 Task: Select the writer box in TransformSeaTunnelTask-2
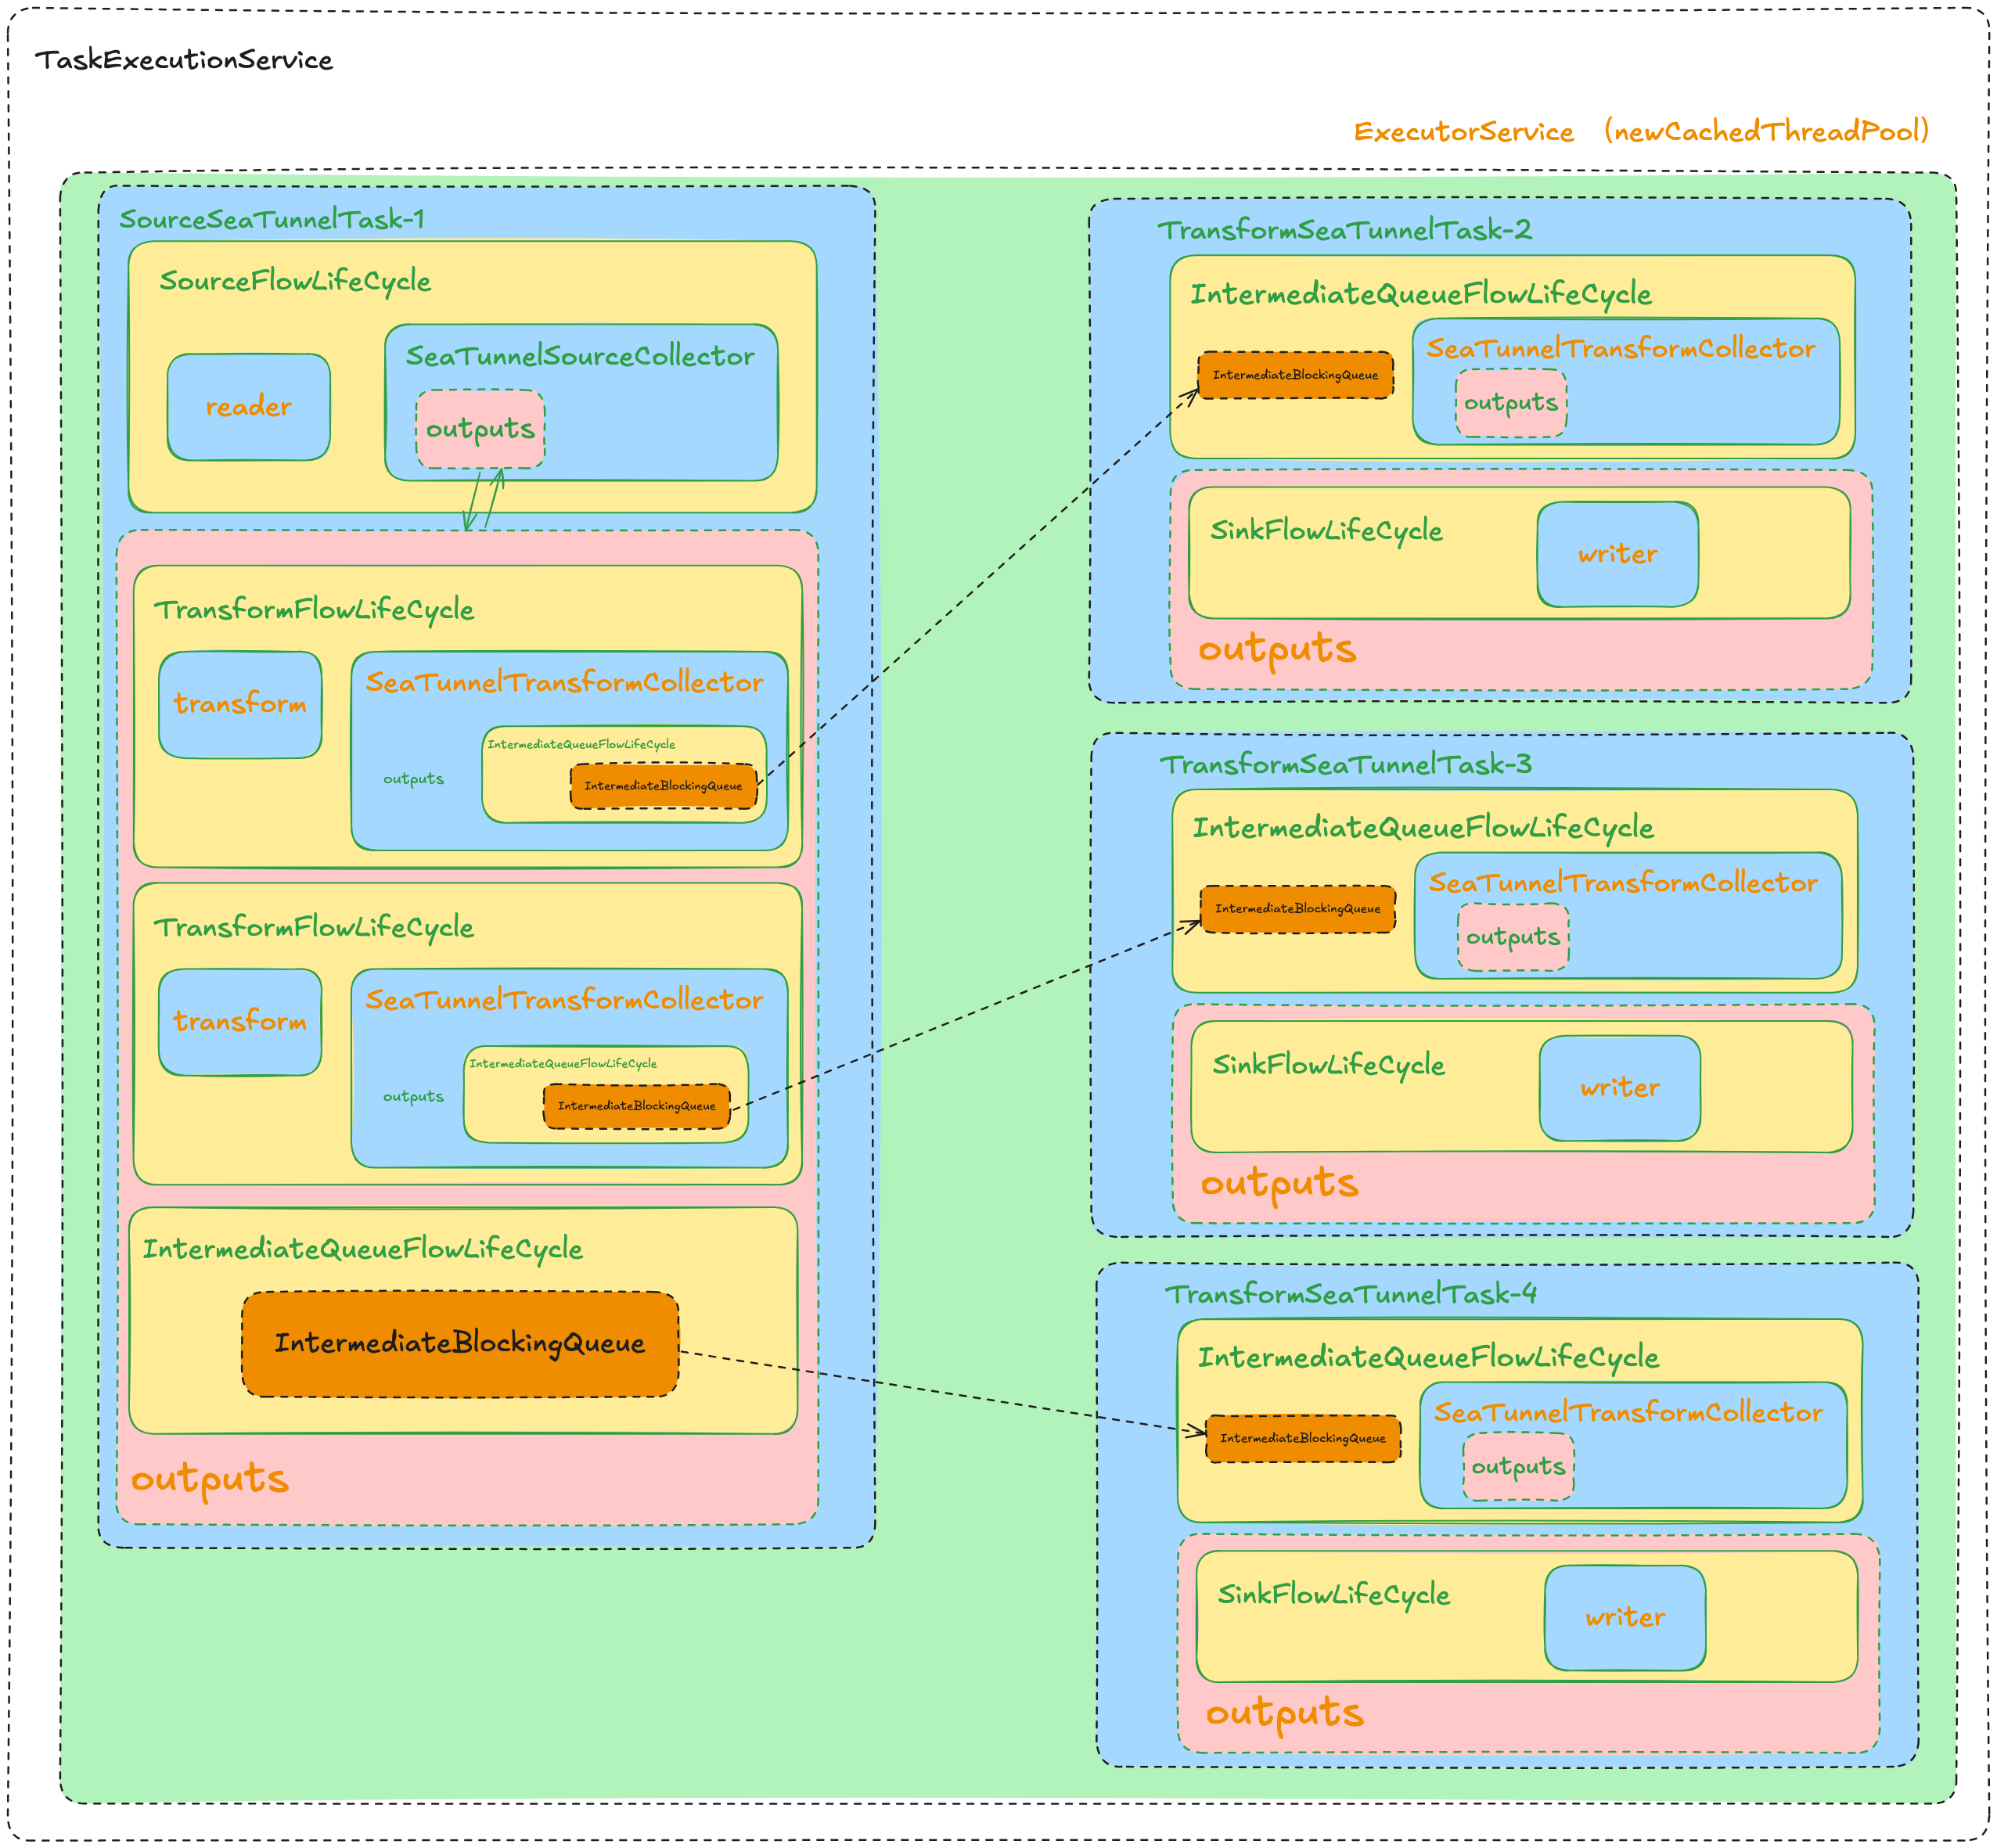point(1617,554)
